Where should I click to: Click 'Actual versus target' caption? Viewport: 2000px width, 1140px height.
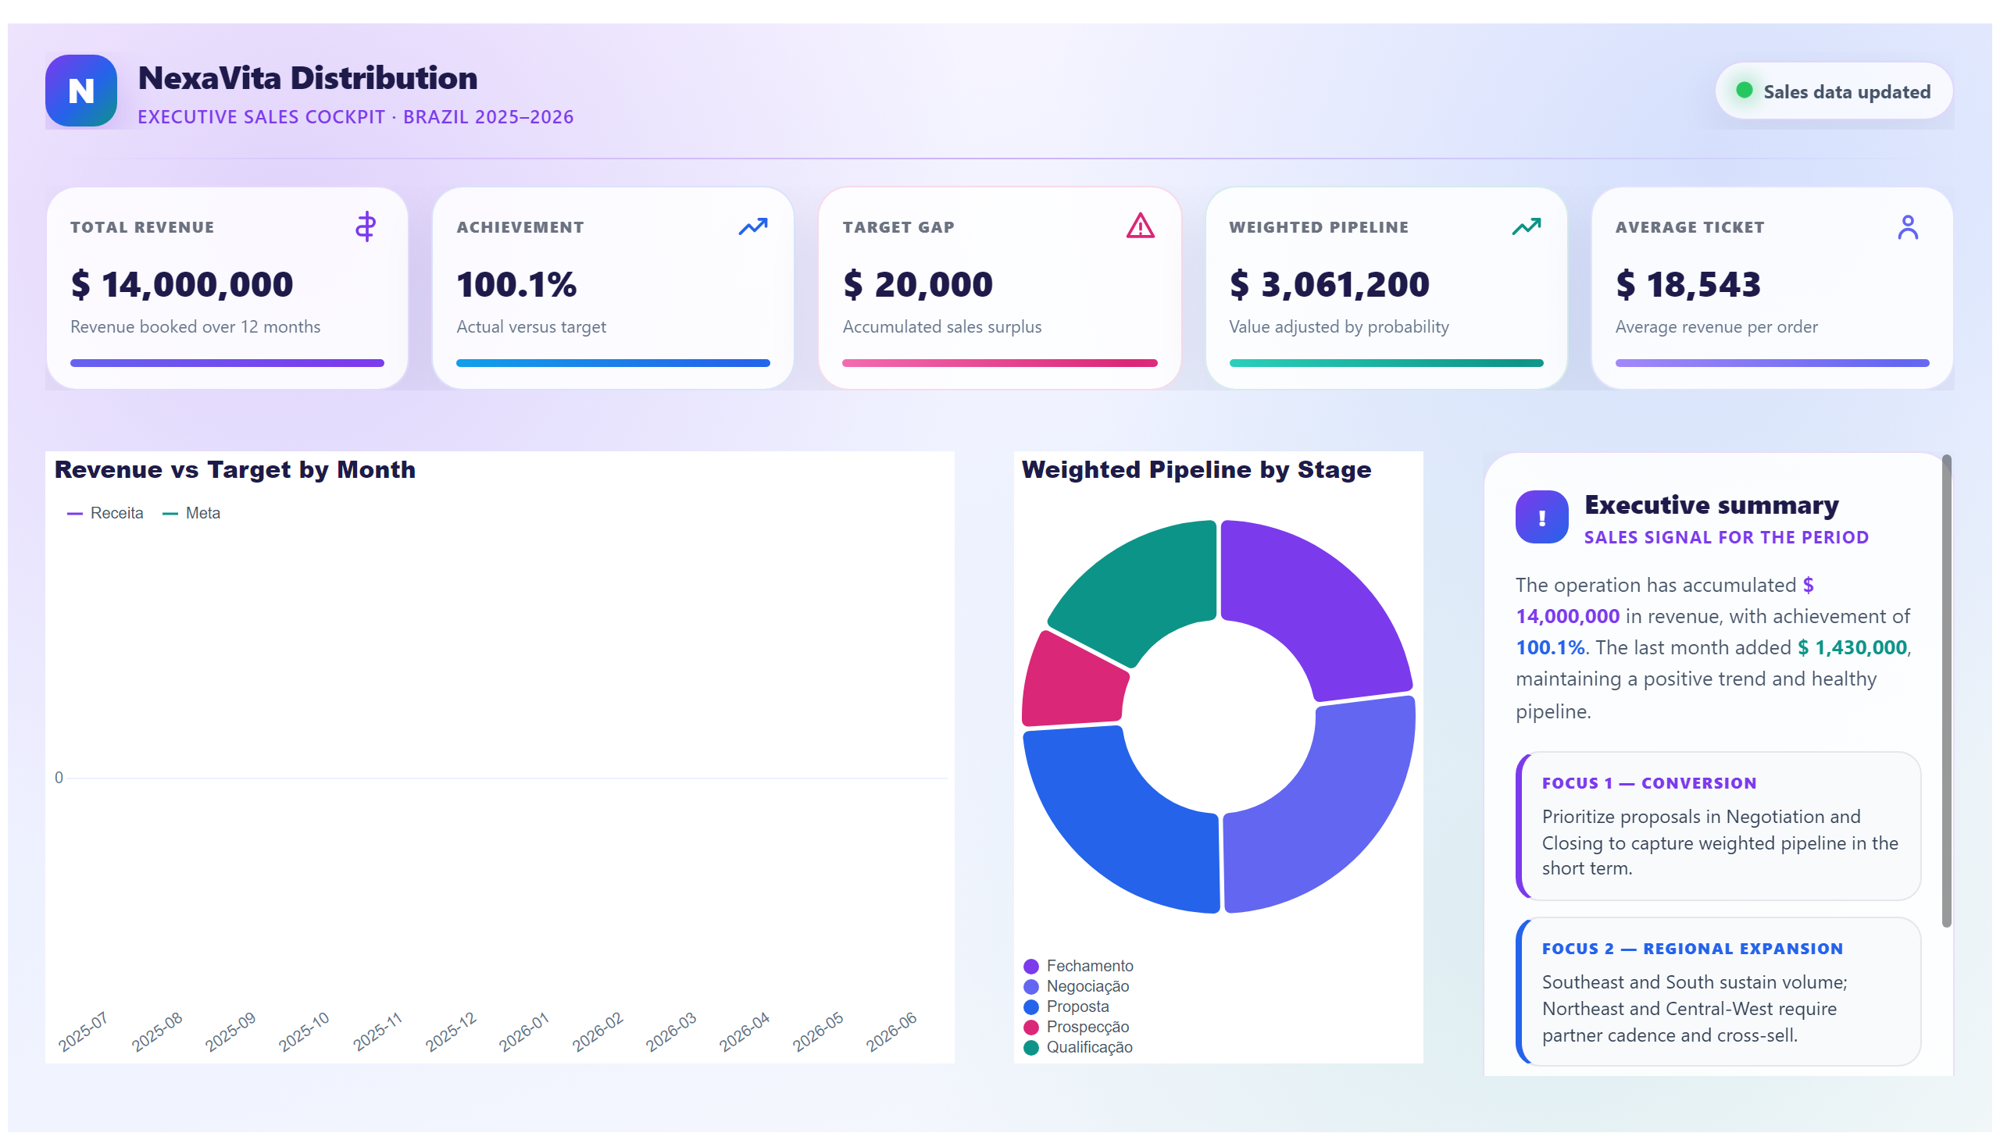531,326
